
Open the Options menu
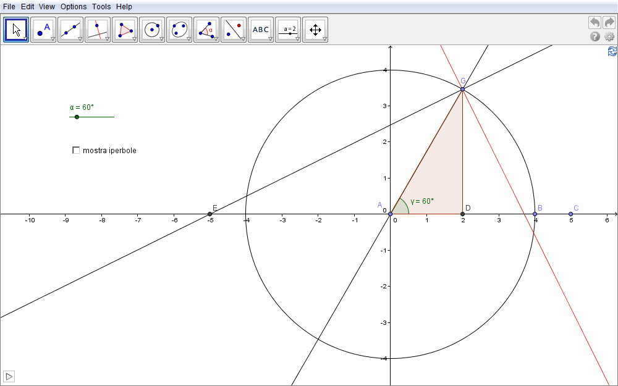point(74,6)
